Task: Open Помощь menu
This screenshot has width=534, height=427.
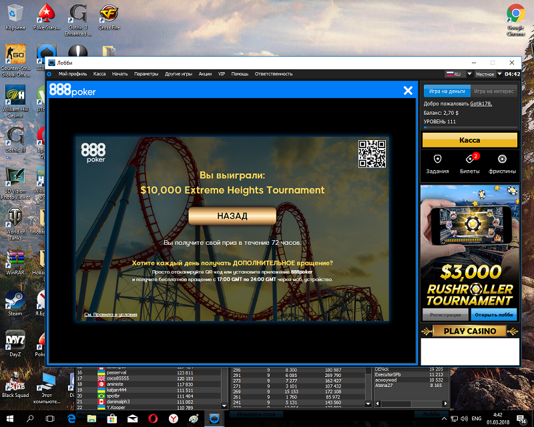Action: (240, 74)
